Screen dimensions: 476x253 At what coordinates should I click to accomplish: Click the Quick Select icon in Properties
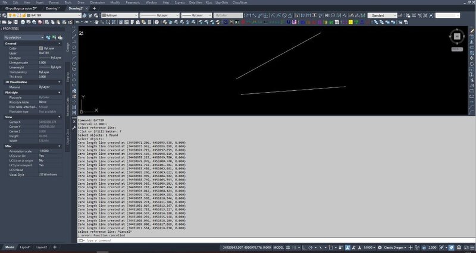pos(61,37)
